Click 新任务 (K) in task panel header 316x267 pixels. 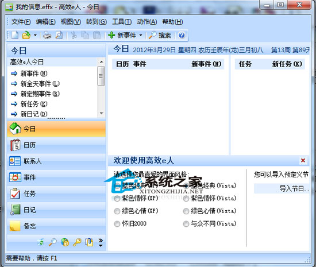[x=287, y=64]
